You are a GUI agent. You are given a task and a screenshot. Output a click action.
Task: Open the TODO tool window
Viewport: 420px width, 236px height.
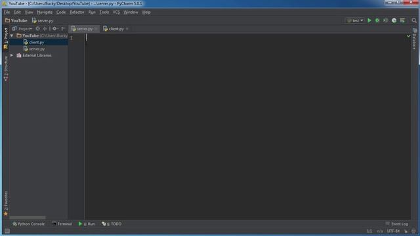tap(112, 224)
